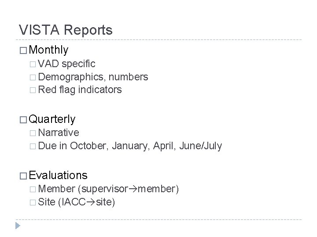Screen dimensions: 317x237
Task: Click the Quarterly heading text
Action: click(52, 119)
